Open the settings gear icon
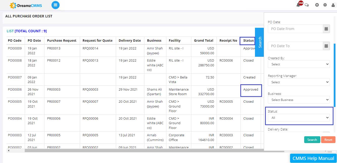Image resolution: width=337 pixels, height=163 pixels. tap(325, 5)
